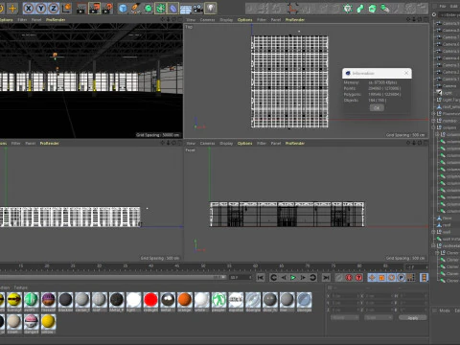Image resolution: width=460 pixels, height=345 pixels.
Task: Click the red record keyframe button
Action: tap(349, 277)
